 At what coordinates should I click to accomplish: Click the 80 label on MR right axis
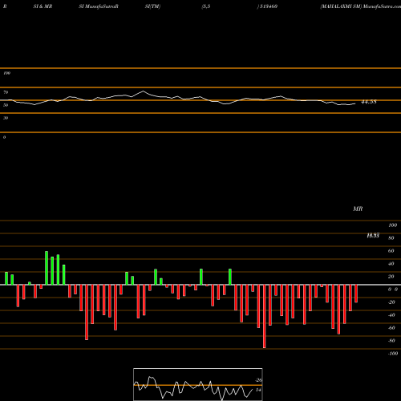[x=391, y=238]
